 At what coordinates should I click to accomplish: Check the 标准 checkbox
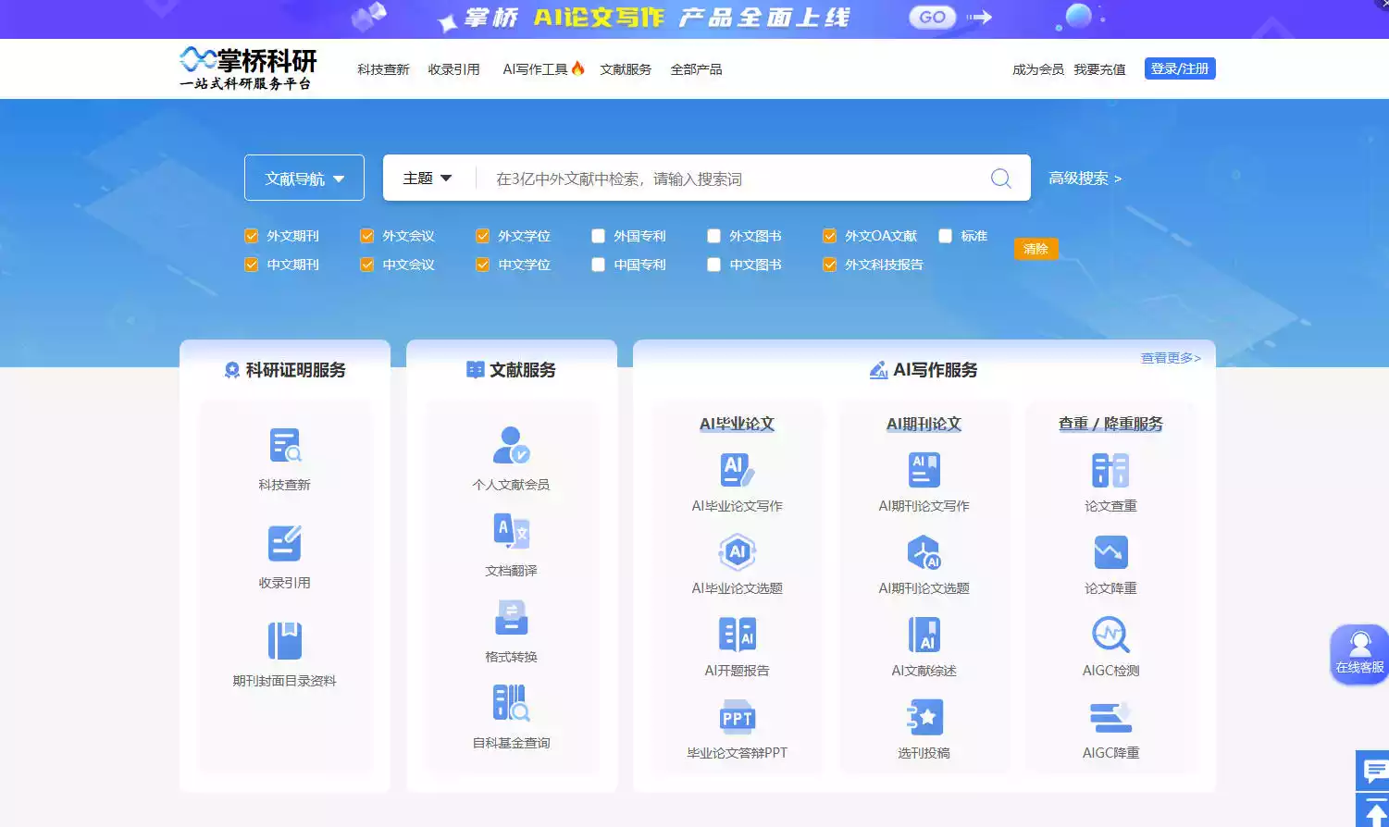945,236
